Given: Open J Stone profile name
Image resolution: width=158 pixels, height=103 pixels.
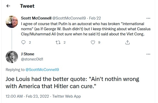Looking at the screenshot, I should pos(28,54).
